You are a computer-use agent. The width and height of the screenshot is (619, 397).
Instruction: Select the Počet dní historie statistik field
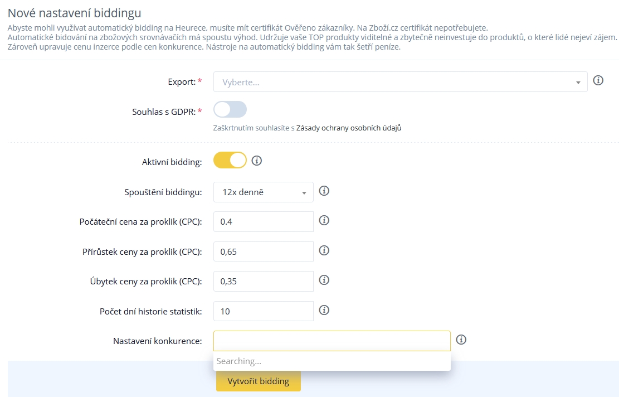pos(264,311)
